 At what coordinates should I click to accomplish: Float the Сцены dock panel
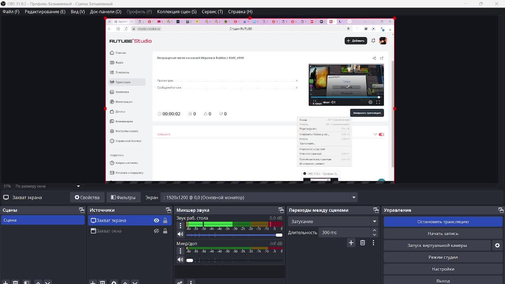[82, 210]
